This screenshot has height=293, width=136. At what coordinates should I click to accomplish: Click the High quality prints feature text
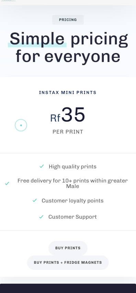[x=73, y=167]
